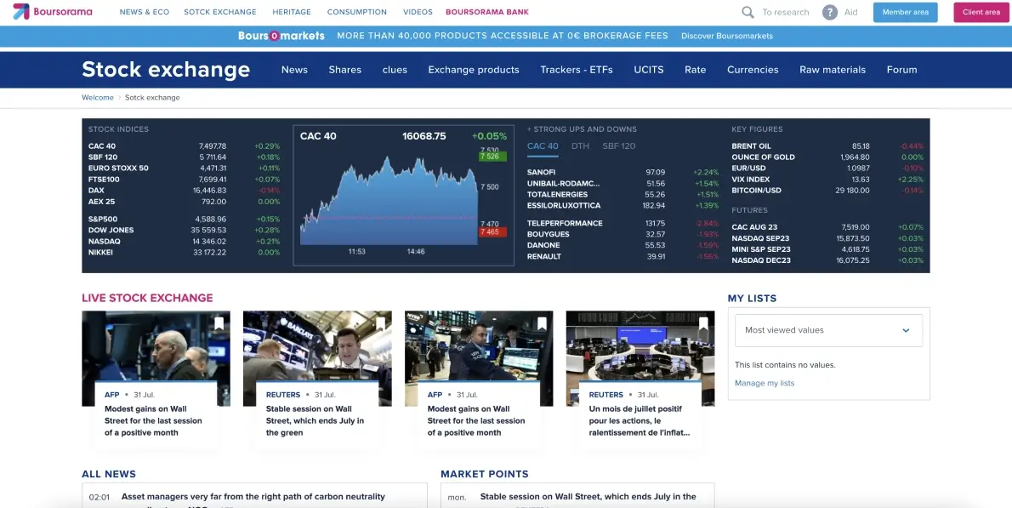Open HERITAGE menu

292,12
